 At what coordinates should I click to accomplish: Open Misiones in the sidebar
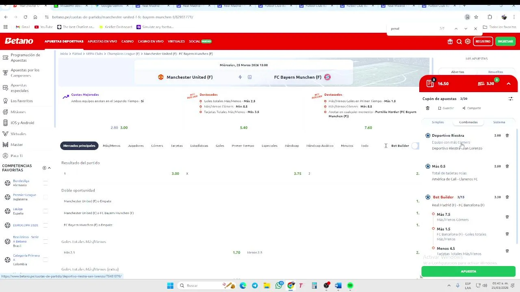18,112
